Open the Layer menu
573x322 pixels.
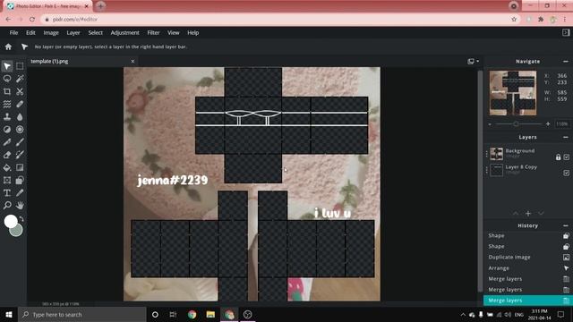pyautogui.click(x=73, y=32)
